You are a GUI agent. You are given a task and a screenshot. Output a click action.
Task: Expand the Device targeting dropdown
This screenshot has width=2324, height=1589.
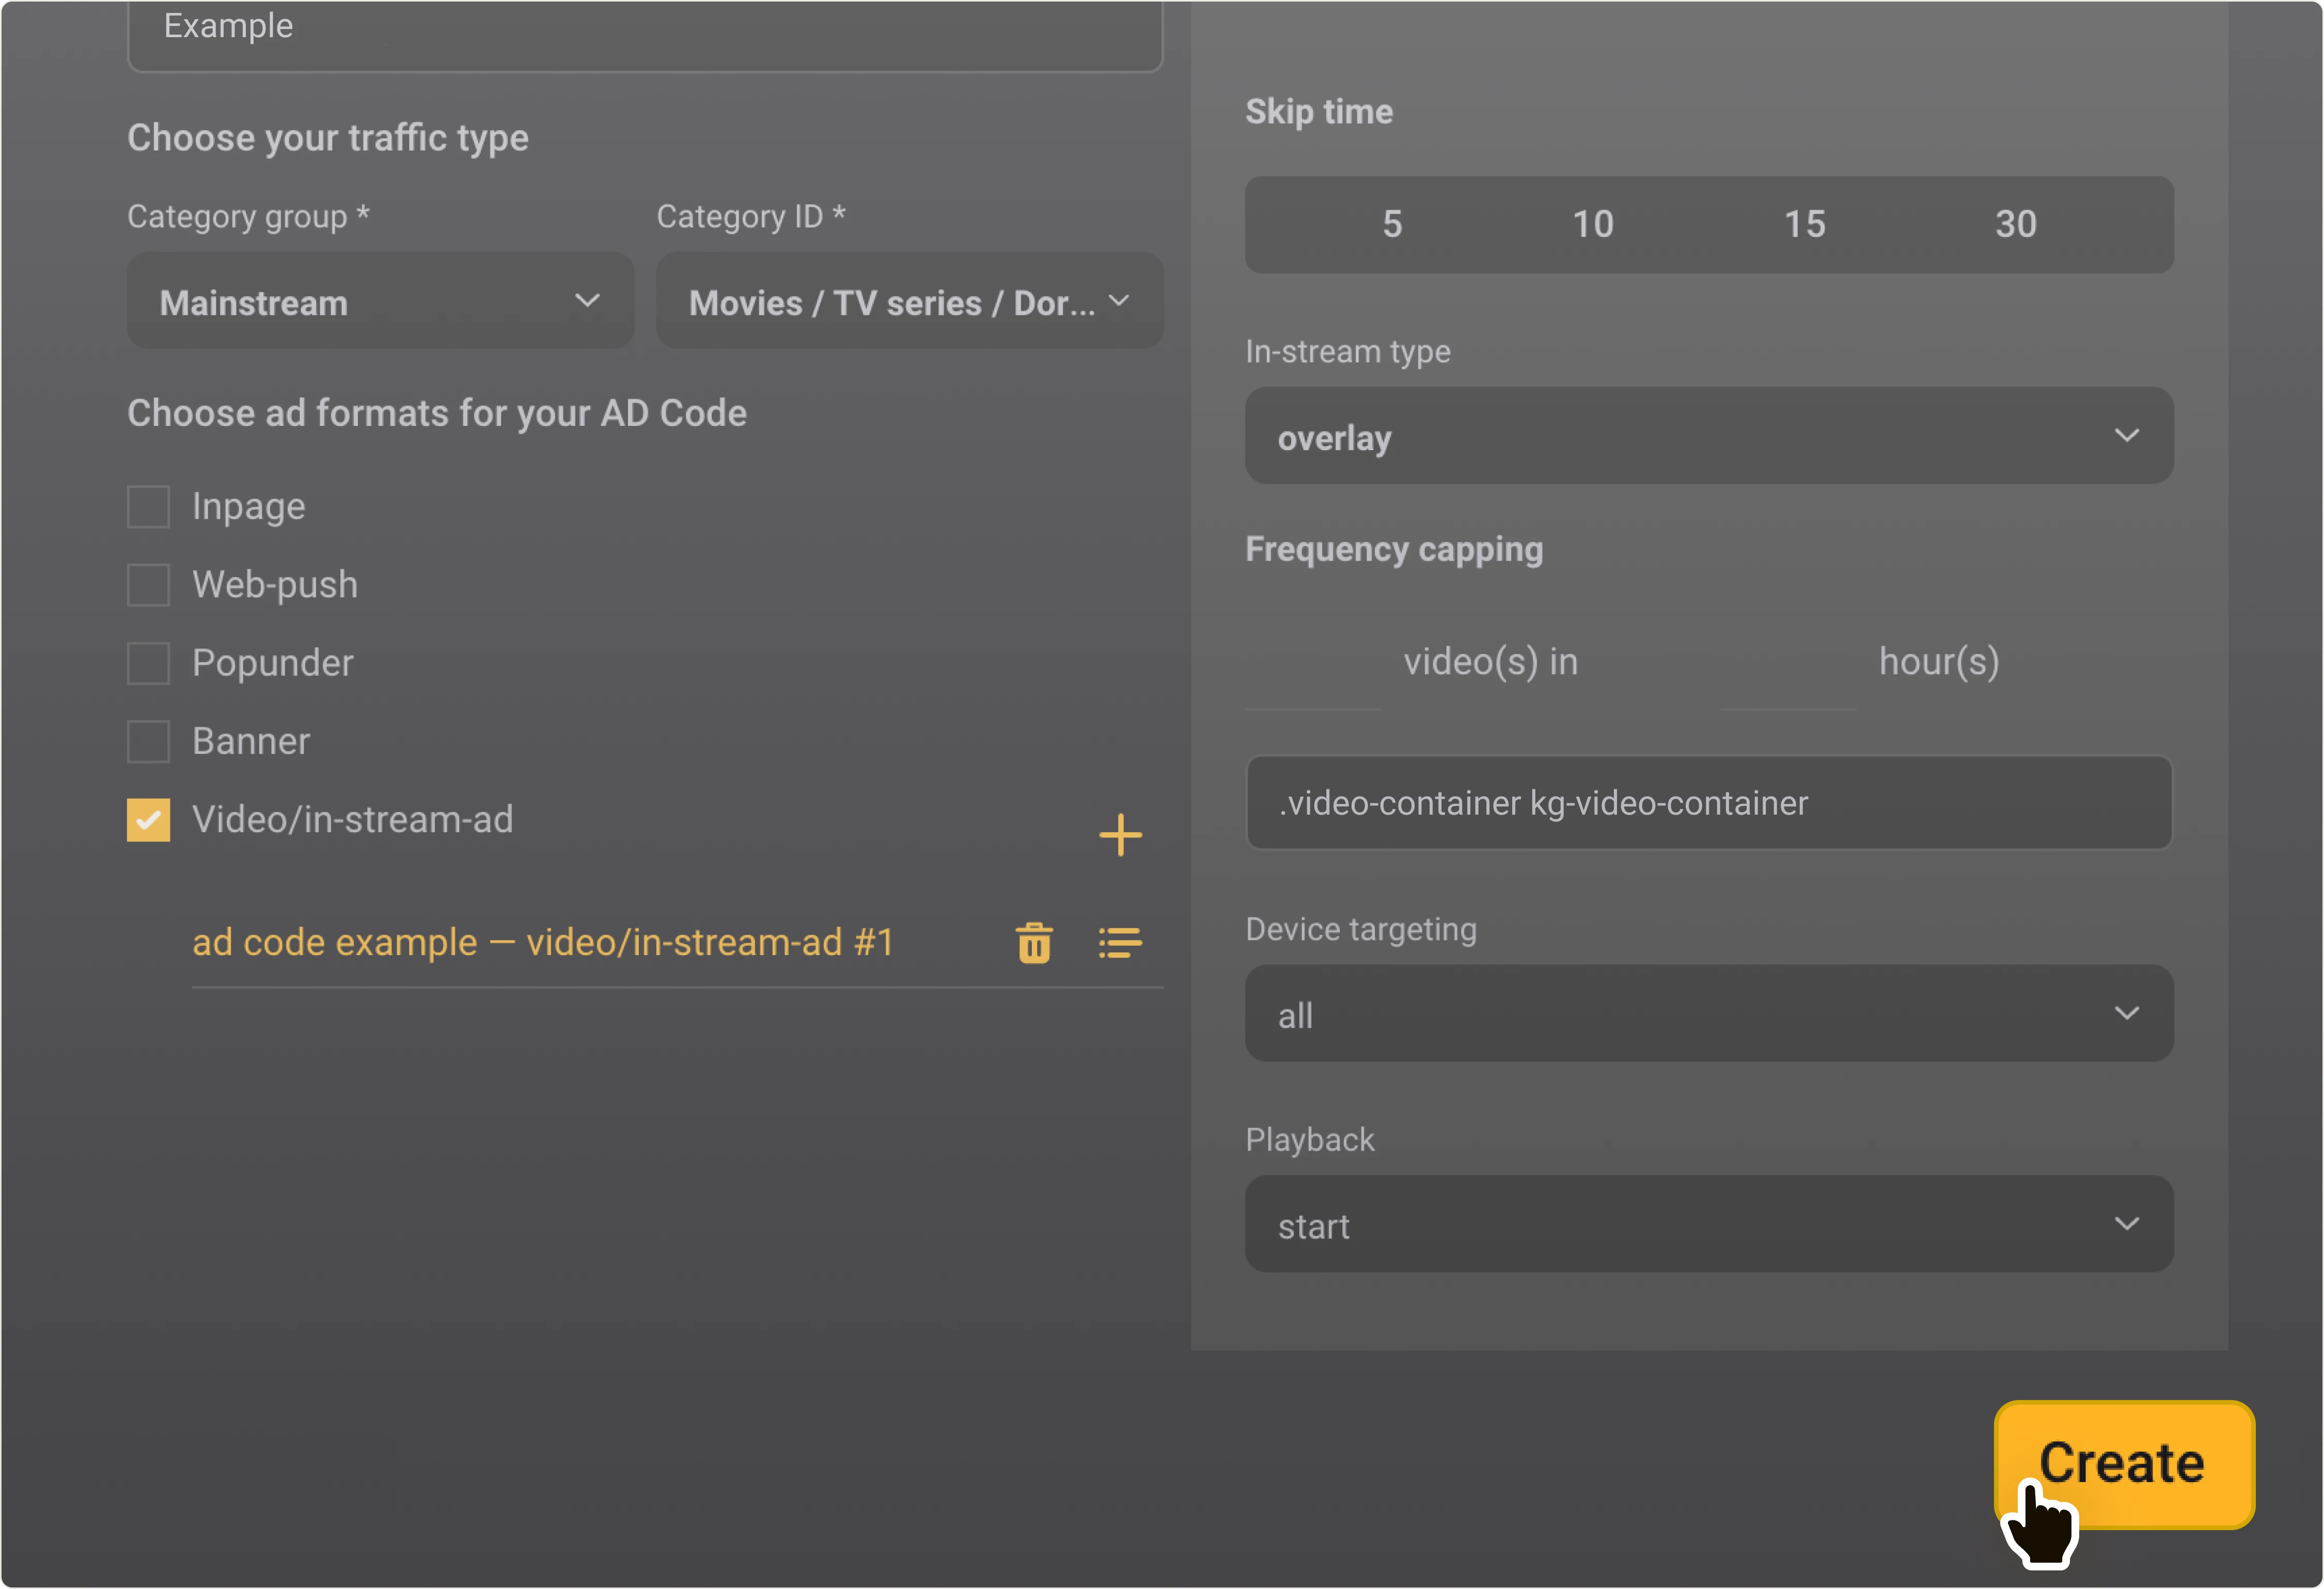click(1708, 1014)
